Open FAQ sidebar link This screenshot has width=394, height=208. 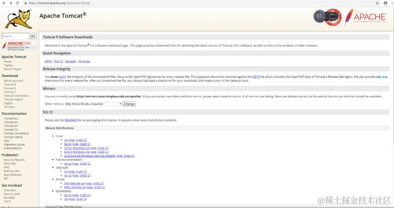(6, 167)
